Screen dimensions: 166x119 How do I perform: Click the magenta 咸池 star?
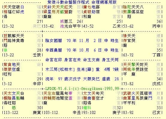[x=62, y=24]
